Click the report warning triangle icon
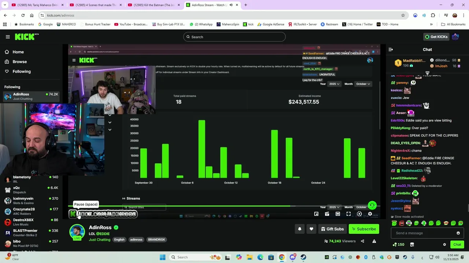 [x=374, y=241]
